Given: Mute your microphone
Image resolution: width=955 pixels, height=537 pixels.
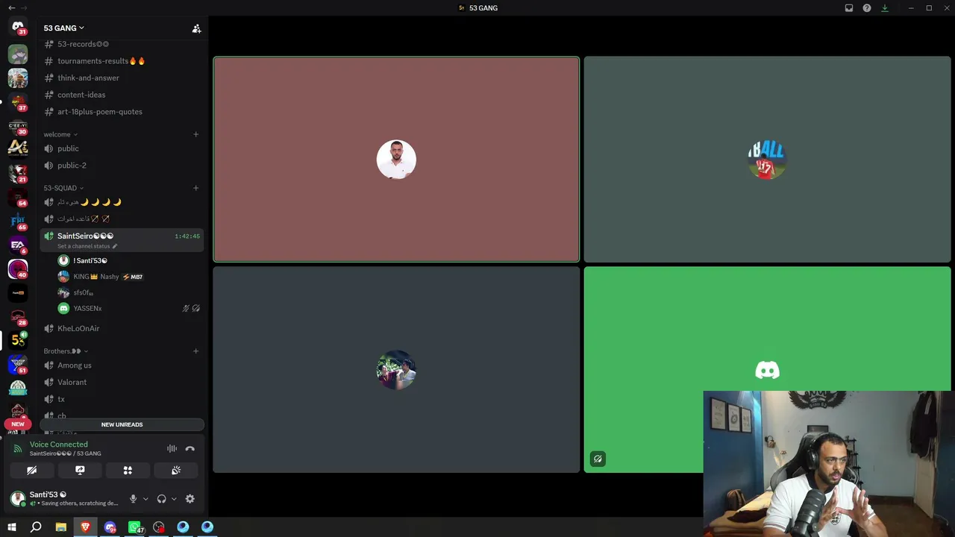Looking at the screenshot, I should [133, 499].
